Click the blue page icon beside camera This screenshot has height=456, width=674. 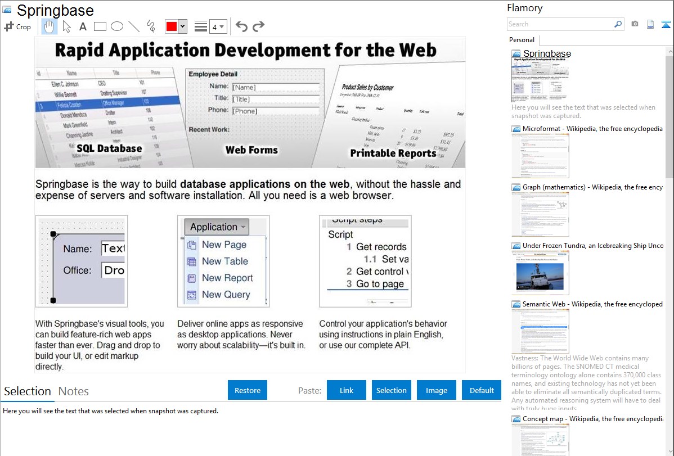[650, 24]
